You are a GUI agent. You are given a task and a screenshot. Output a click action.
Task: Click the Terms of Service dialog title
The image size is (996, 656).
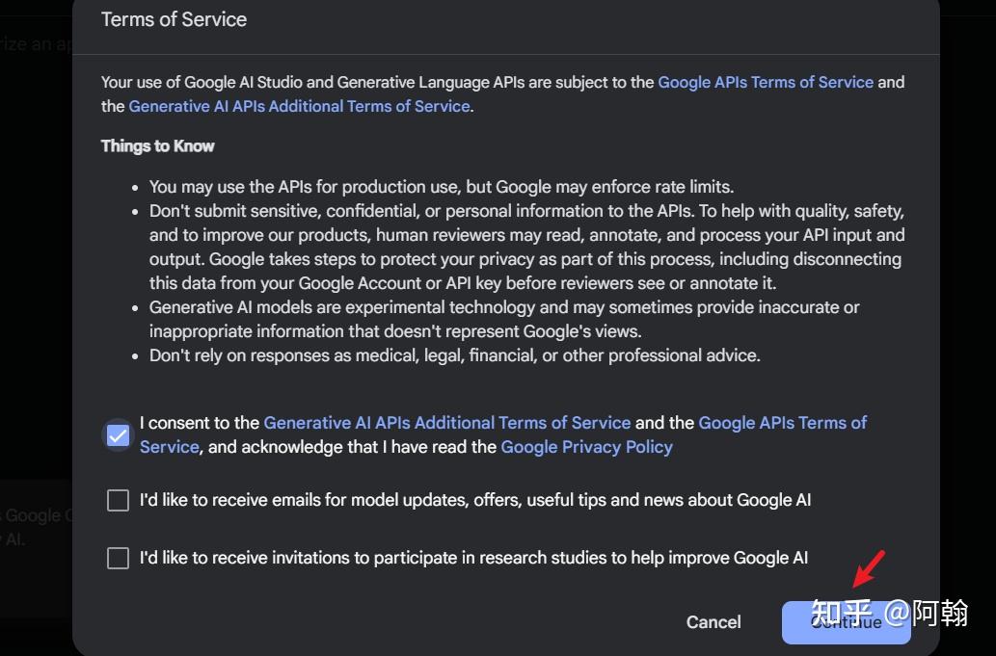point(174,19)
